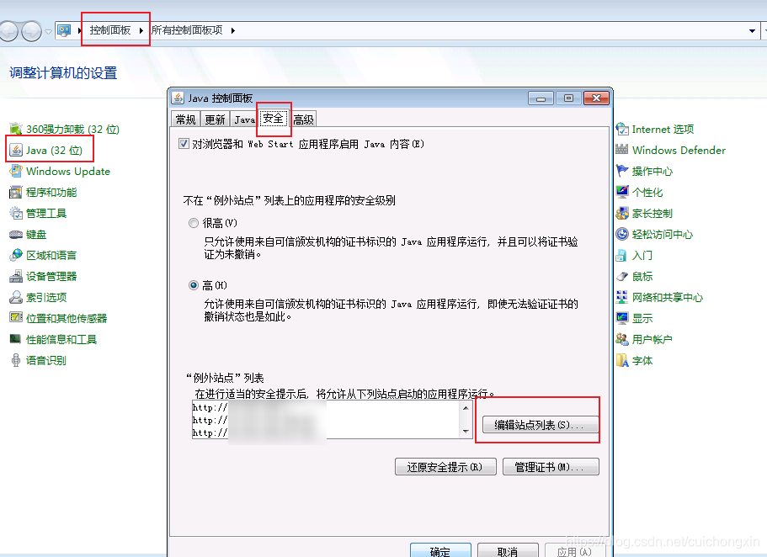This screenshot has height=557, width=767.
Task: Open 语音识别 microphone icon
Action: (x=16, y=360)
